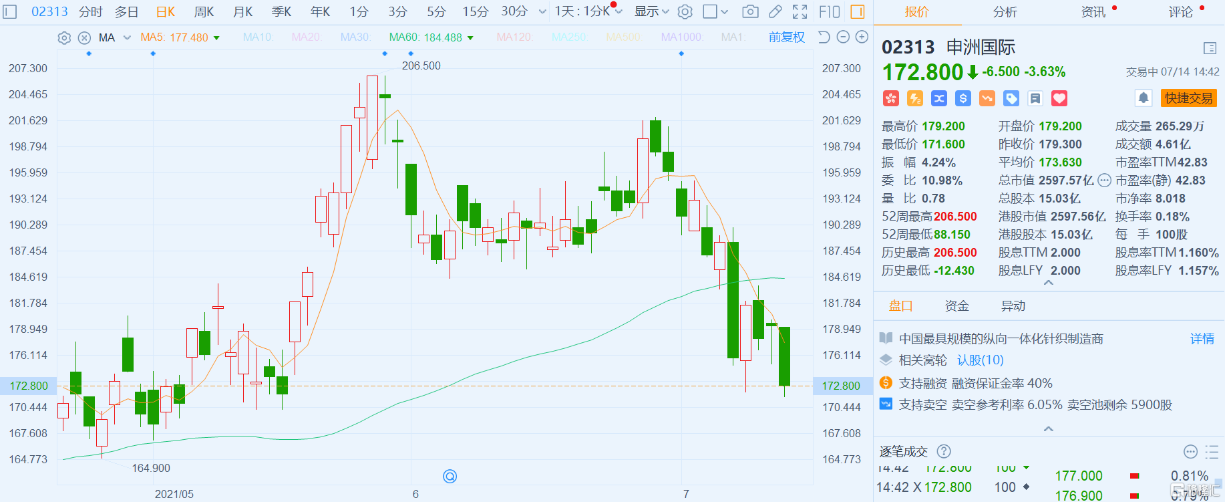Open the 详情 company details link
The image size is (1225, 502).
(1202, 339)
